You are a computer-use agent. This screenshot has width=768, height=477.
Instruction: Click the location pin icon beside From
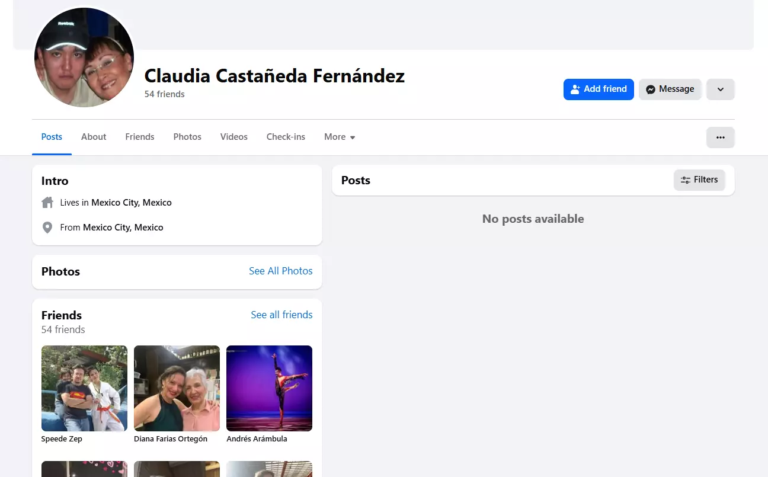pyautogui.click(x=47, y=228)
